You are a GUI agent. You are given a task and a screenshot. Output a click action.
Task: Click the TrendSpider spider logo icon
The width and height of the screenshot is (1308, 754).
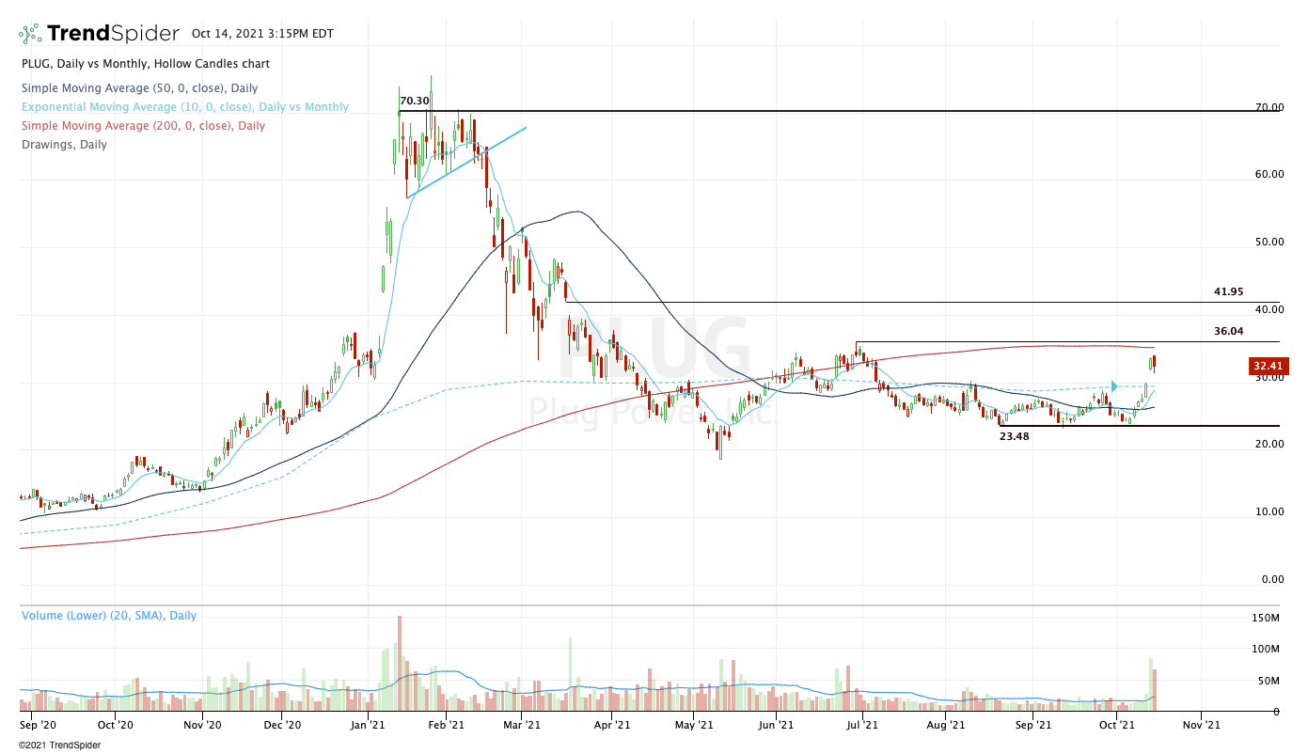30,34
